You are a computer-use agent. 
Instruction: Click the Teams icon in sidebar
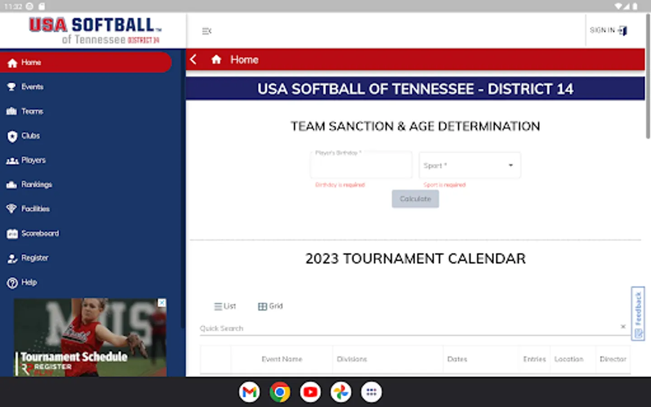point(12,111)
